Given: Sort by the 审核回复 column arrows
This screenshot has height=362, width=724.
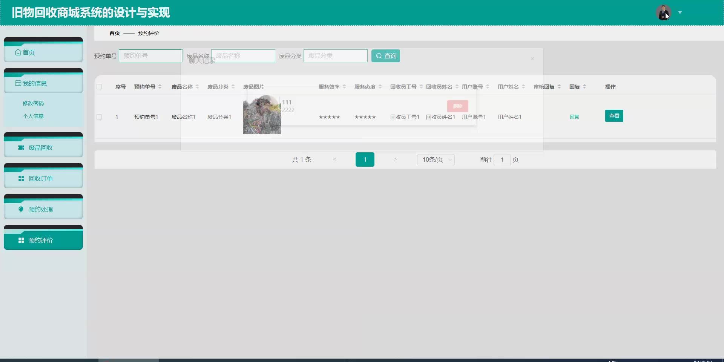Looking at the screenshot, I should coord(559,87).
